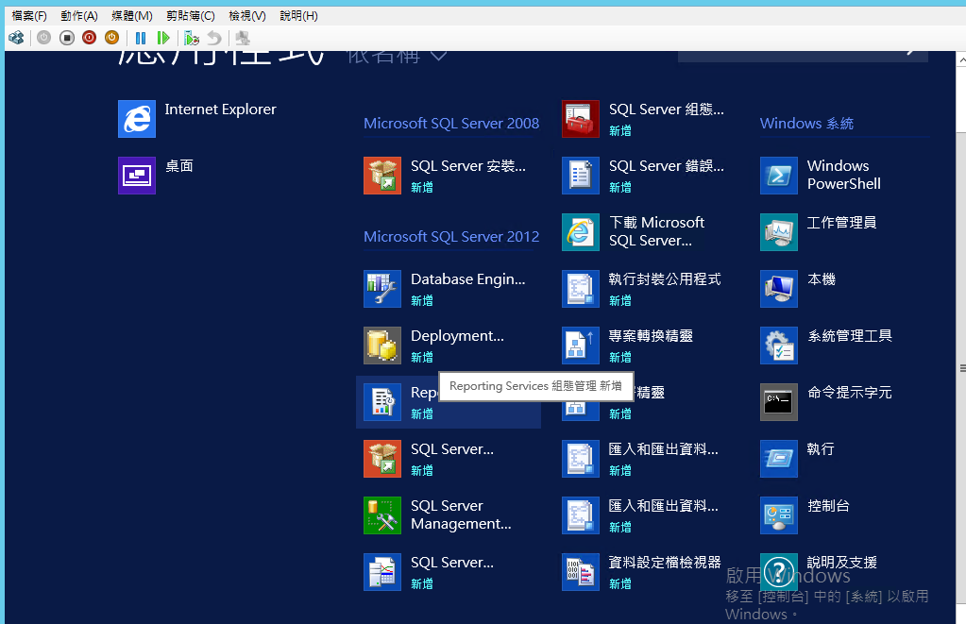Open SQL Server 錯誤... reporting tile
The image size is (966, 624).
[x=643, y=176]
